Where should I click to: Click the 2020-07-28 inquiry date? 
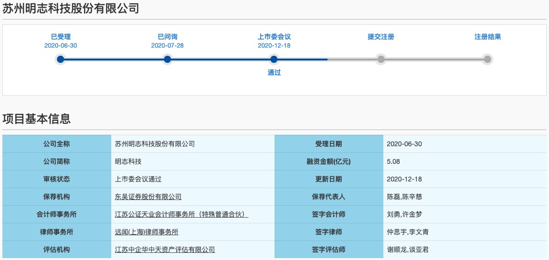[x=168, y=45]
